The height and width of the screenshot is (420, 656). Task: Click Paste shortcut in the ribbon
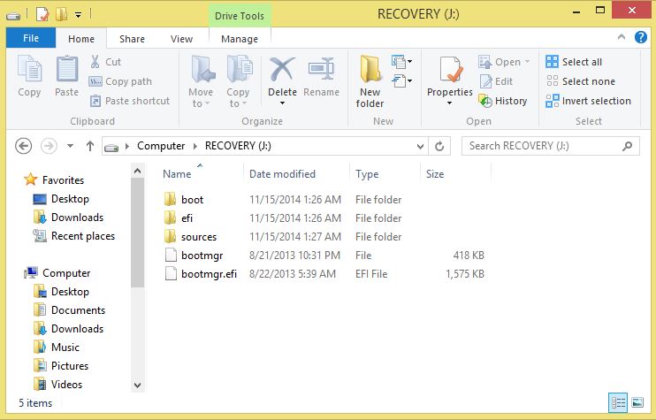click(x=130, y=101)
